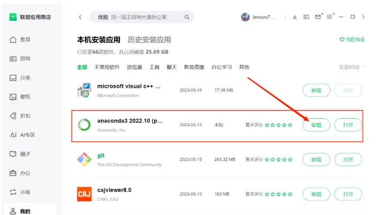Screen dimensions: 376x215
Task: Uninstall git via 卸载 button
Action: point(317,159)
